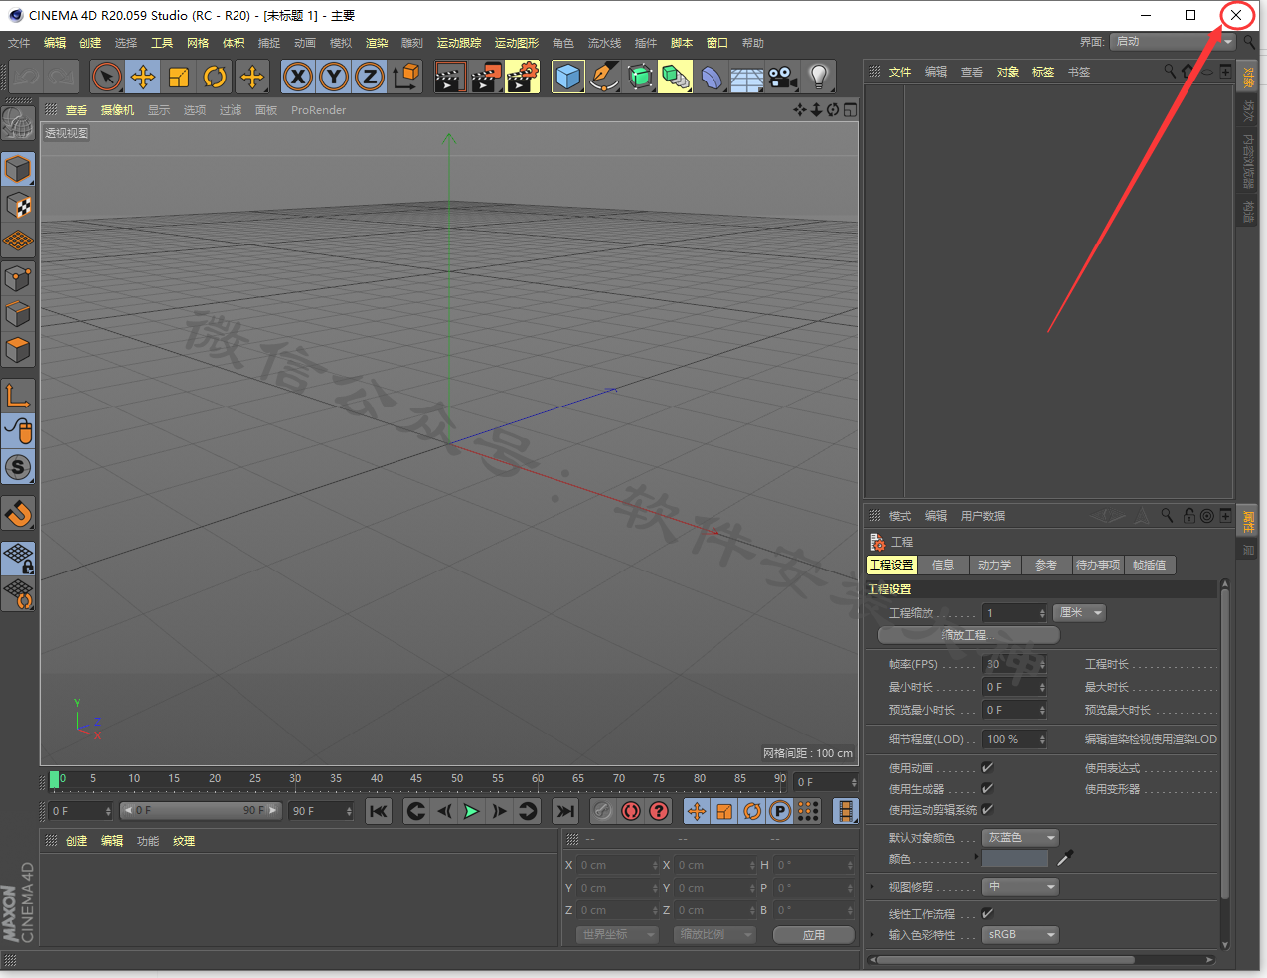1267x978 pixels.
Task: Open the 界面 启动 layout dropdown
Action: click(1173, 42)
